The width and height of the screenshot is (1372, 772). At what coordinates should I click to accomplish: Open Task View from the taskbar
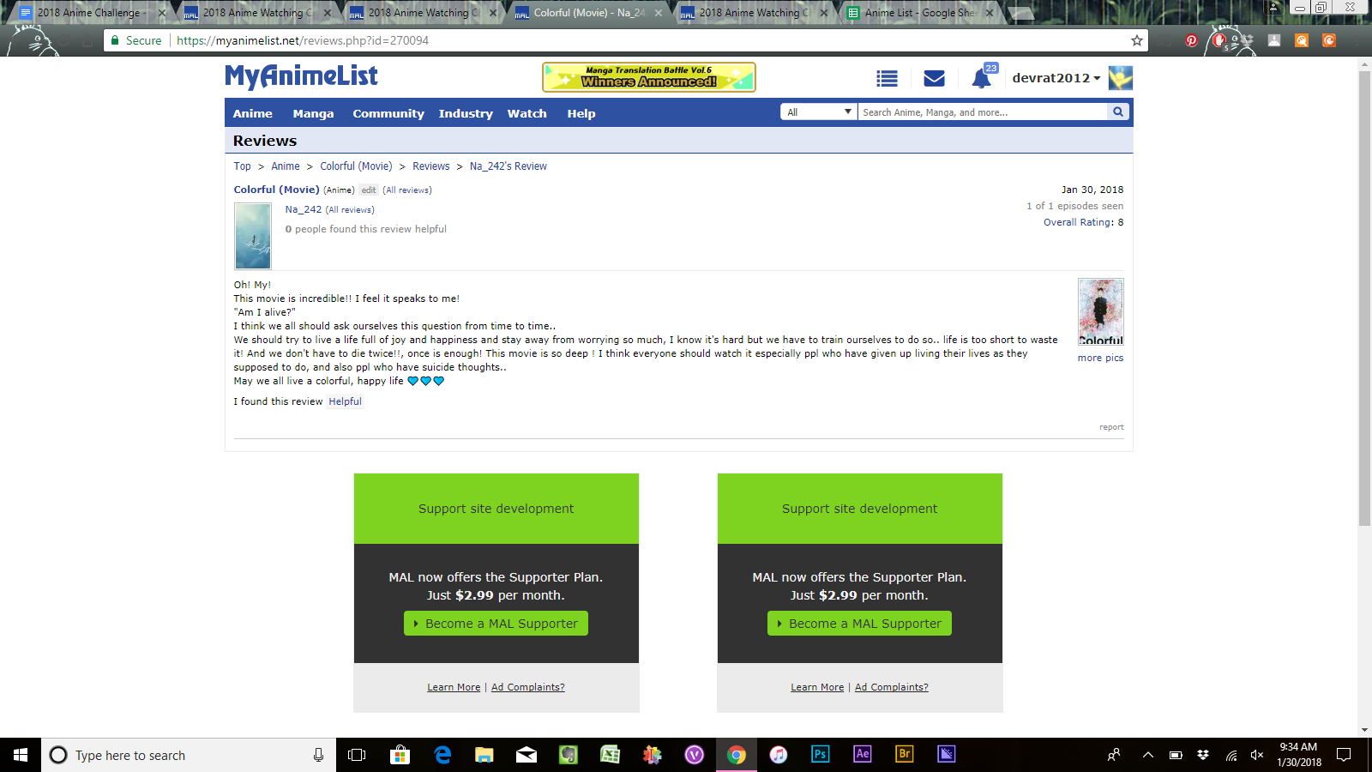(x=357, y=755)
